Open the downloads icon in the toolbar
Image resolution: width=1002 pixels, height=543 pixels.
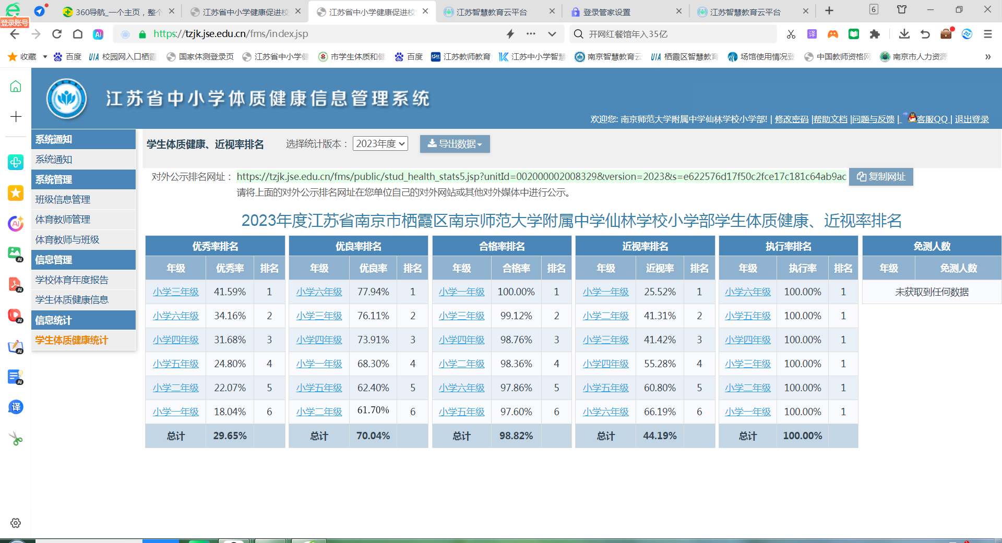pyautogui.click(x=904, y=34)
